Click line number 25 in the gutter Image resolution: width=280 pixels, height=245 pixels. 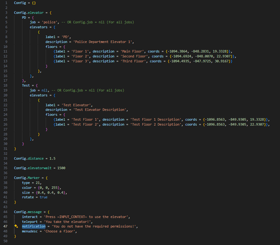(x=6, y=119)
